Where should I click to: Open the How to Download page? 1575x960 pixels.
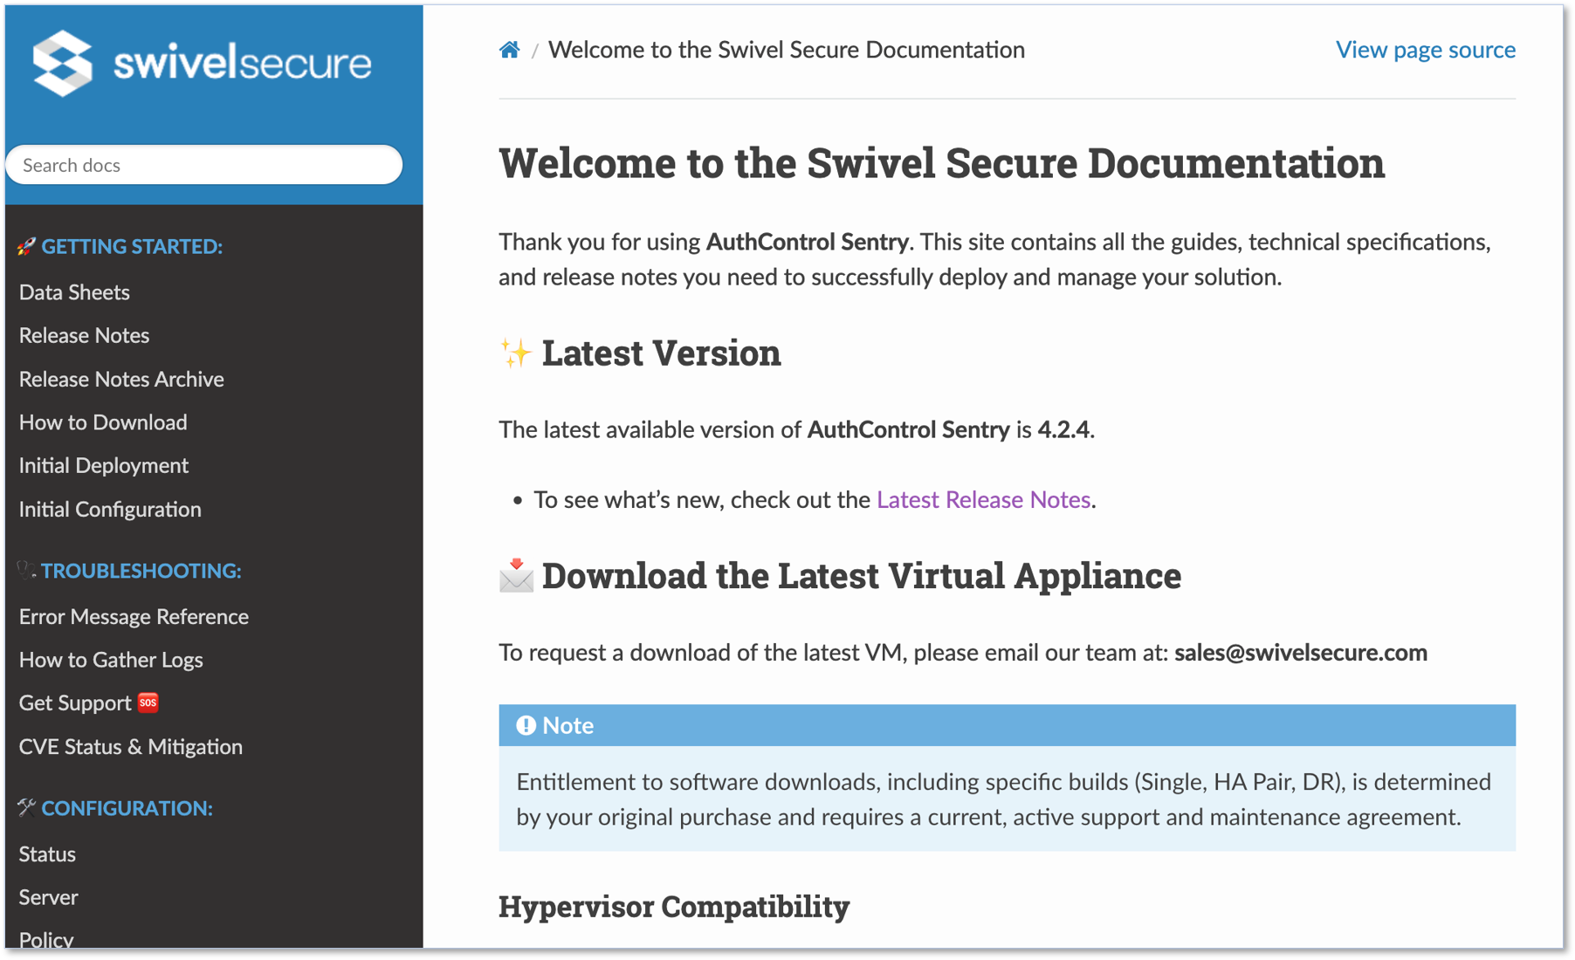click(103, 422)
